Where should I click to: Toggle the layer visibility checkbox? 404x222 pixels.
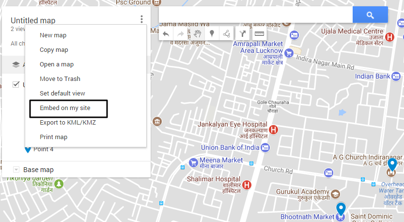click(16, 84)
